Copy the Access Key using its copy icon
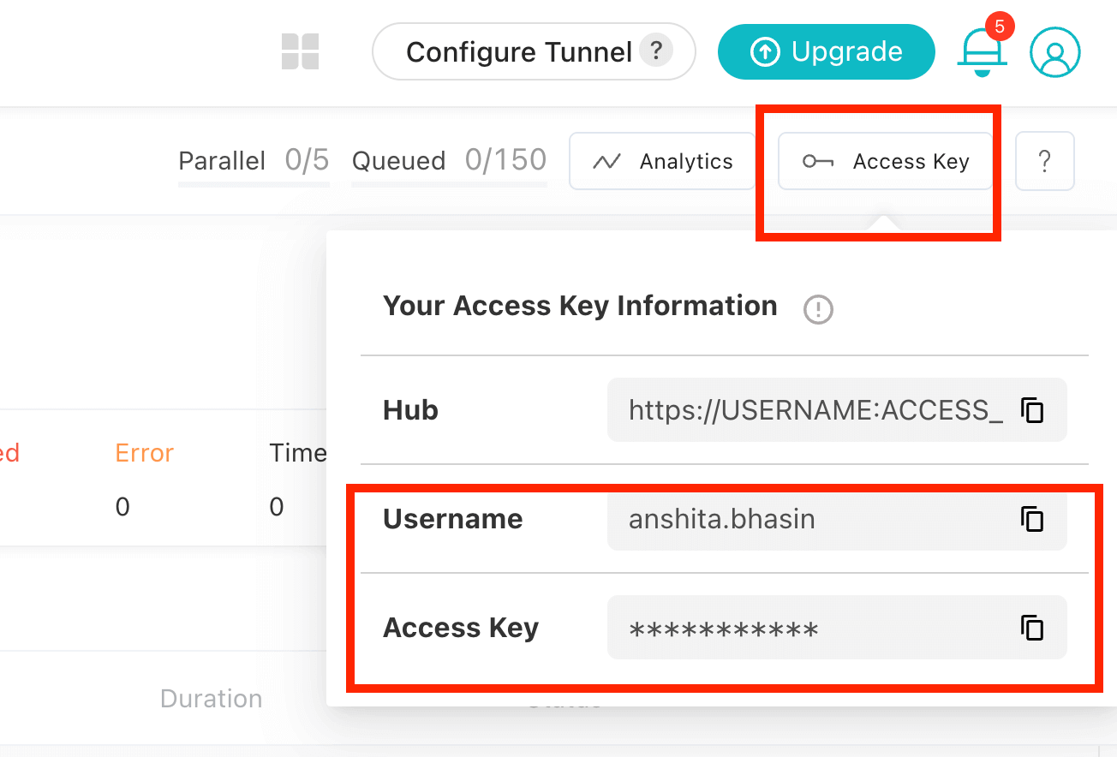 click(1033, 628)
